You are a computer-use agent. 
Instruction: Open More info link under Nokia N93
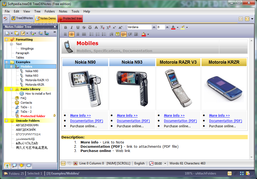[x=127, y=115]
